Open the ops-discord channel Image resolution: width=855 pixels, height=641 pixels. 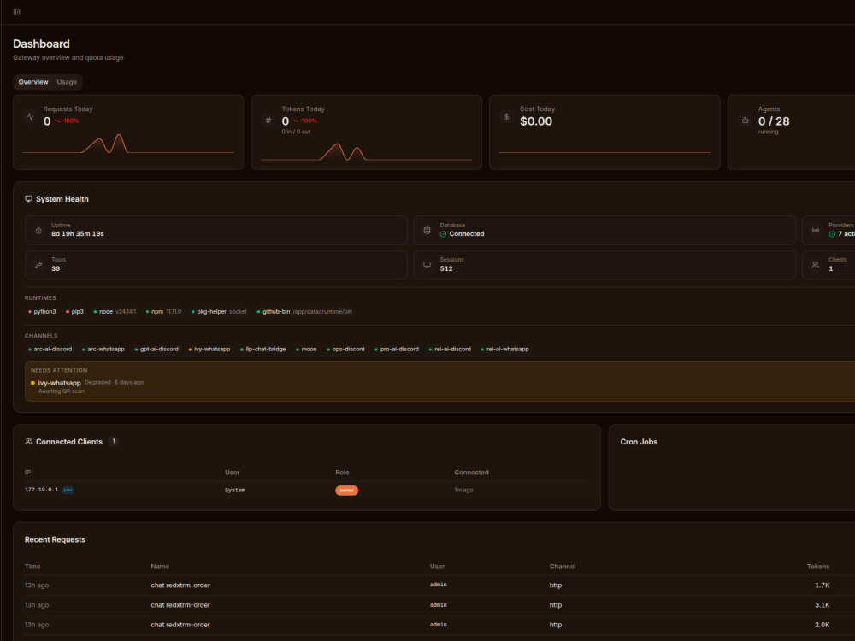click(x=345, y=350)
